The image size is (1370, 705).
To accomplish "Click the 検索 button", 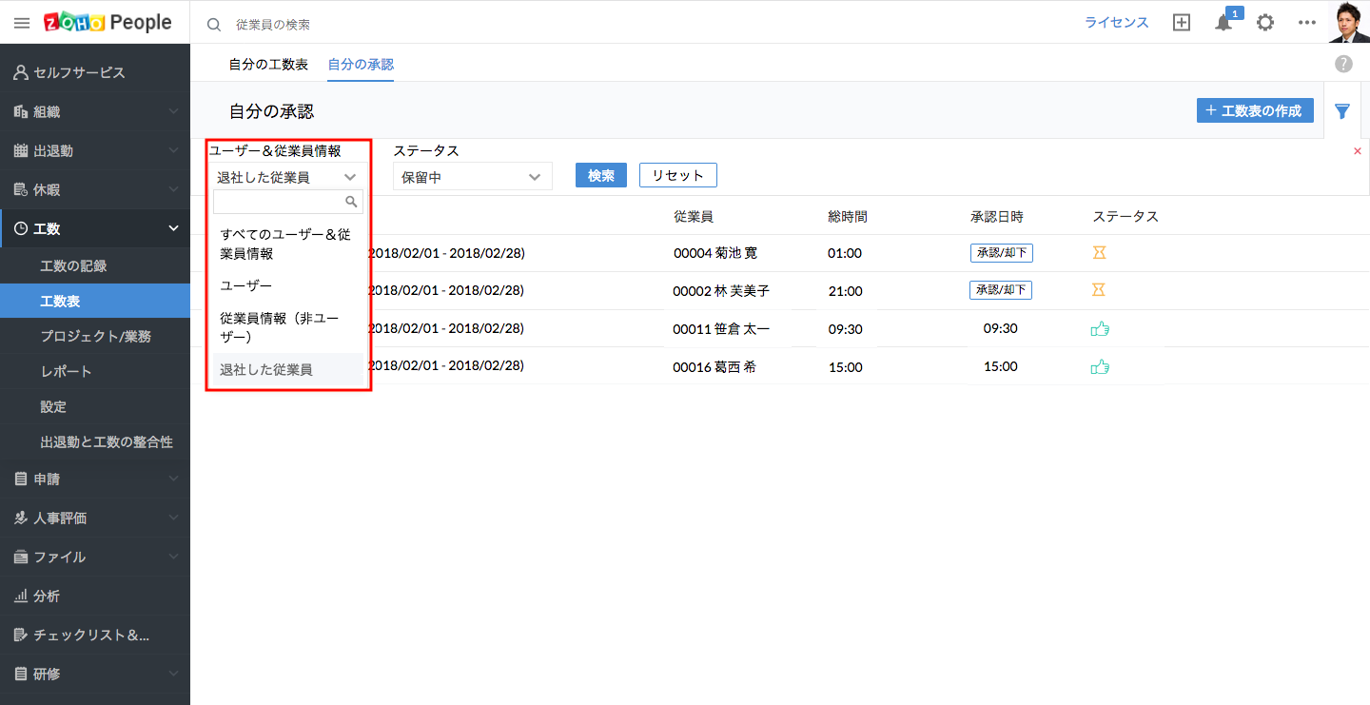I will point(600,175).
